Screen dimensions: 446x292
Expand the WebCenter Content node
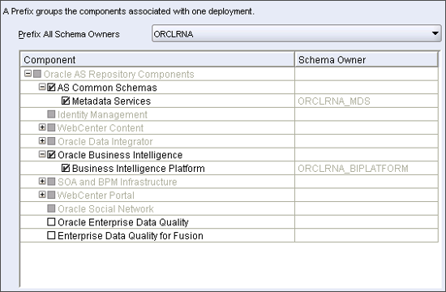click(x=42, y=127)
